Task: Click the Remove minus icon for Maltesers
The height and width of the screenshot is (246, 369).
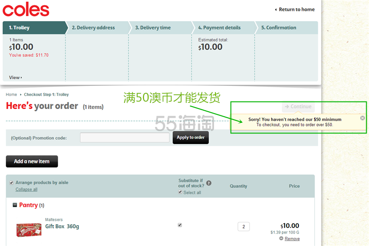Action: coord(281,239)
